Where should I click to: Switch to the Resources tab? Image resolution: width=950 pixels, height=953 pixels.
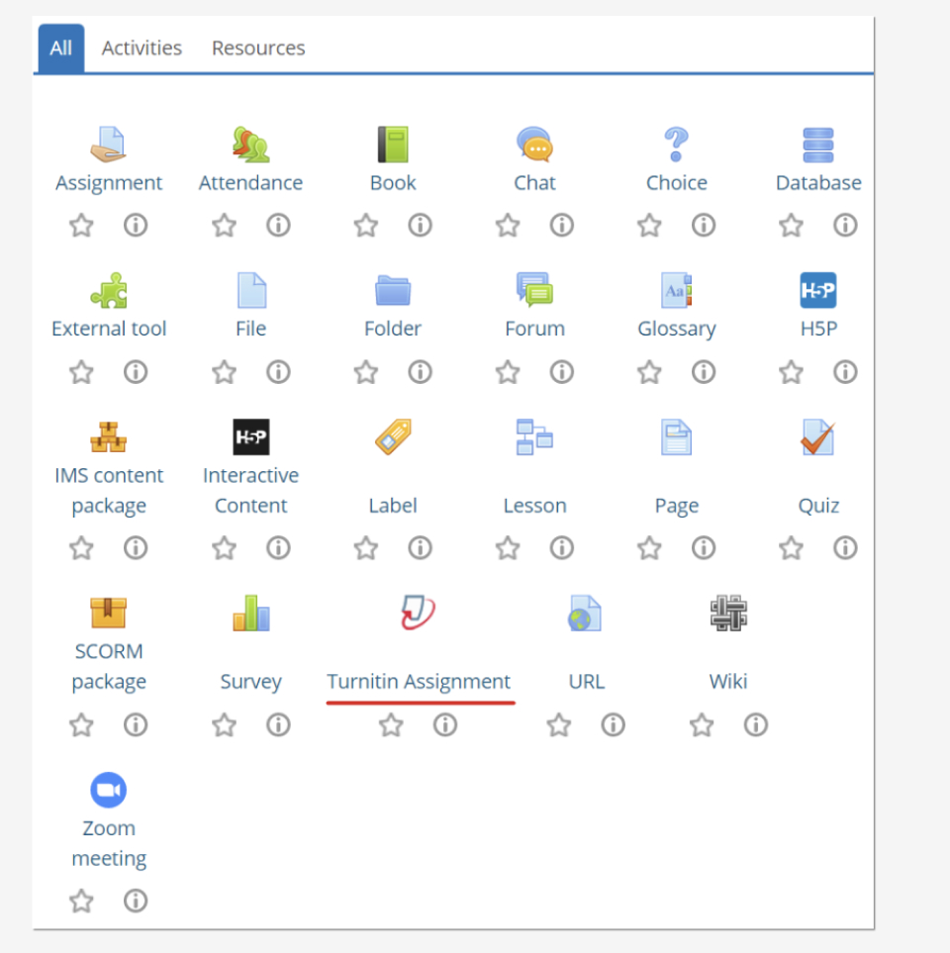tap(258, 48)
